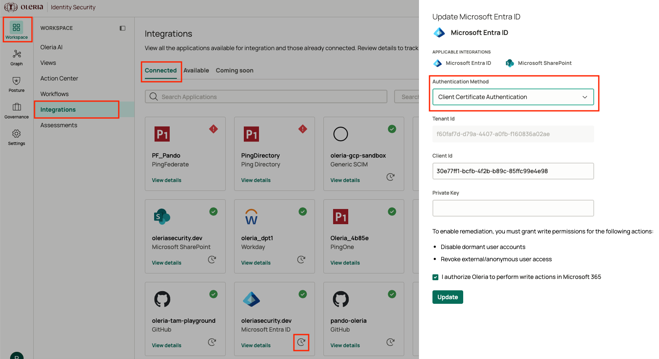Click the 'Revoke external/anonymous user access' text
The image size is (659, 359).
point(496,259)
